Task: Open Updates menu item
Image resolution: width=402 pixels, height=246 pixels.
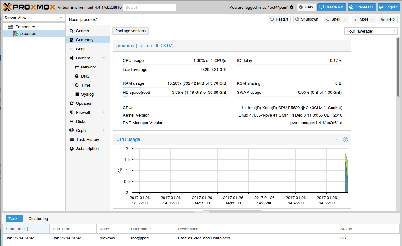Action: 88,103
